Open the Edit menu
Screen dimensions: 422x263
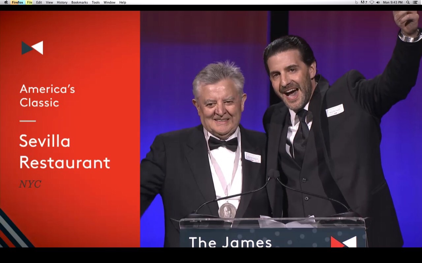point(39,2)
